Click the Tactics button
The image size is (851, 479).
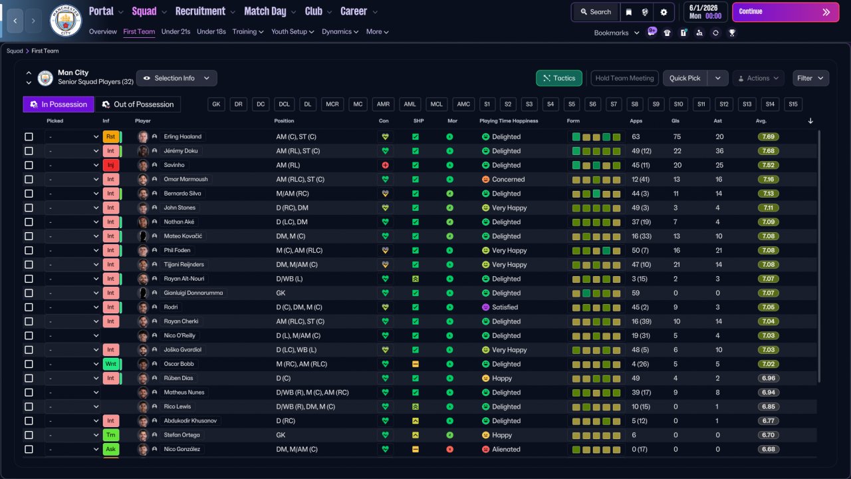point(559,78)
